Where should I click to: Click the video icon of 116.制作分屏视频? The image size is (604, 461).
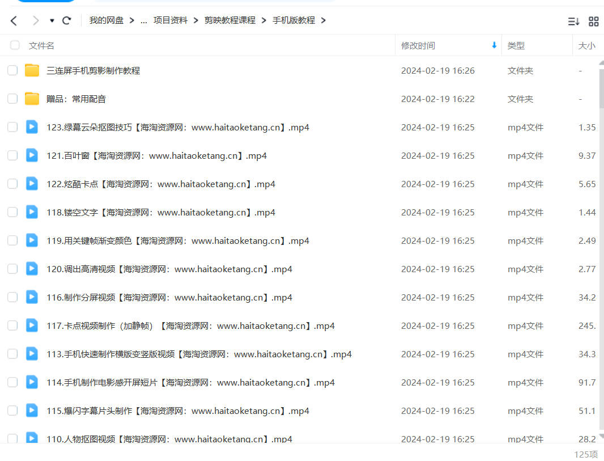pyautogui.click(x=32, y=297)
